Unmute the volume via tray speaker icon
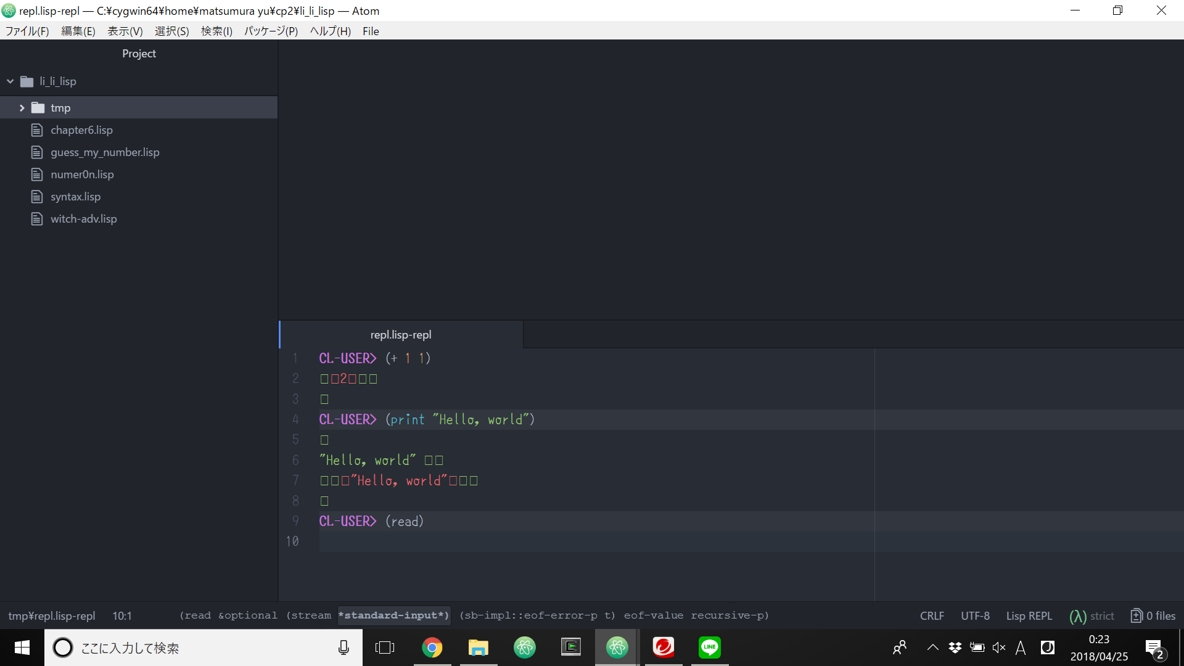1184x666 pixels. tap(999, 647)
